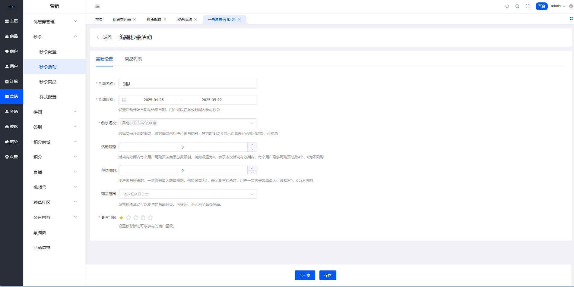
Task: Set 参与门槛 rating to three stars
Action: [x=136, y=217]
